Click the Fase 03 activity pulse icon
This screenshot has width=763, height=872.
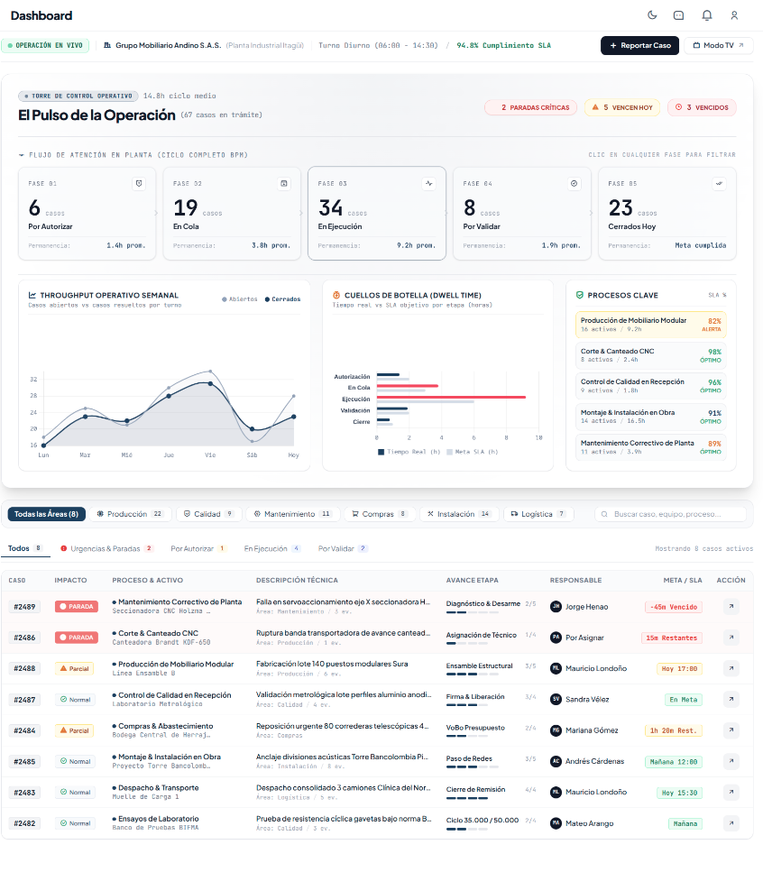428,184
